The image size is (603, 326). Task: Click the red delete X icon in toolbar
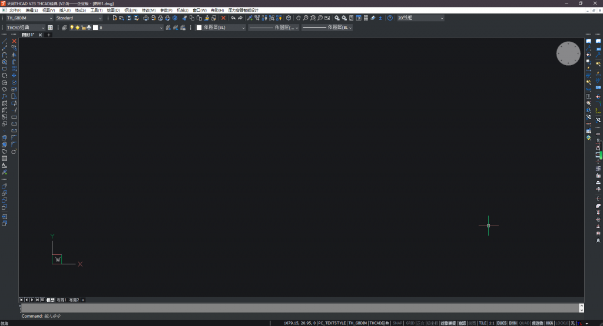[x=223, y=18]
